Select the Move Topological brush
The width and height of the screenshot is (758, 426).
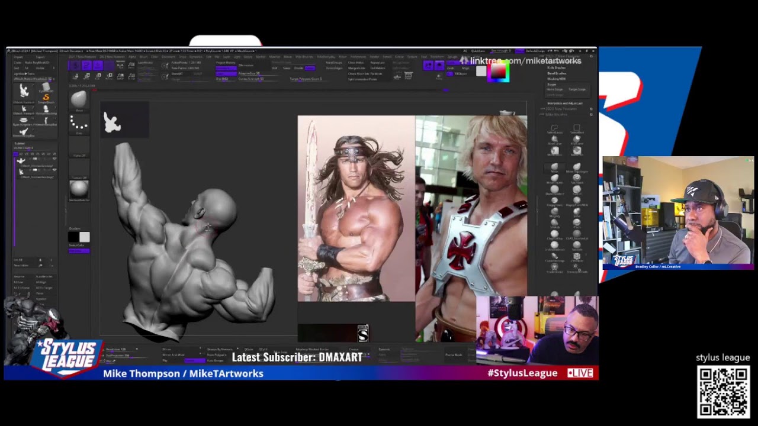tap(577, 168)
